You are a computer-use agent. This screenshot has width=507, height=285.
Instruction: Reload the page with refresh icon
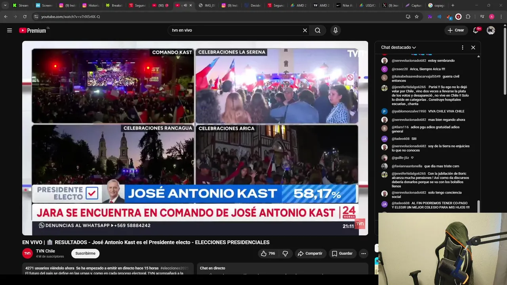coord(25,17)
